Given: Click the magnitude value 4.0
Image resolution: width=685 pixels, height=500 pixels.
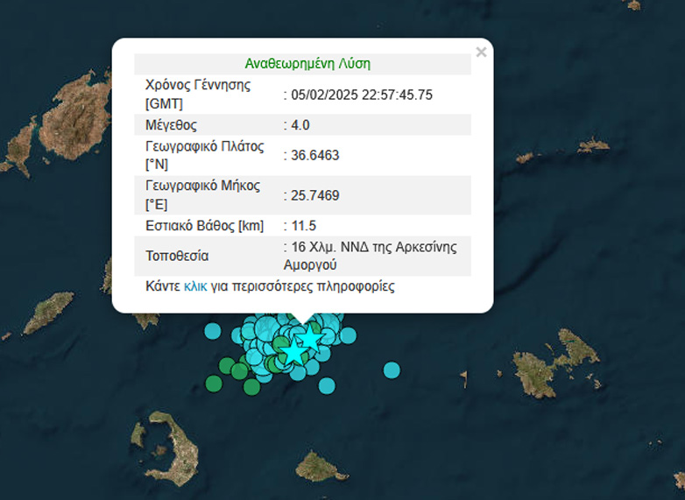Looking at the screenshot, I should (300, 125).
